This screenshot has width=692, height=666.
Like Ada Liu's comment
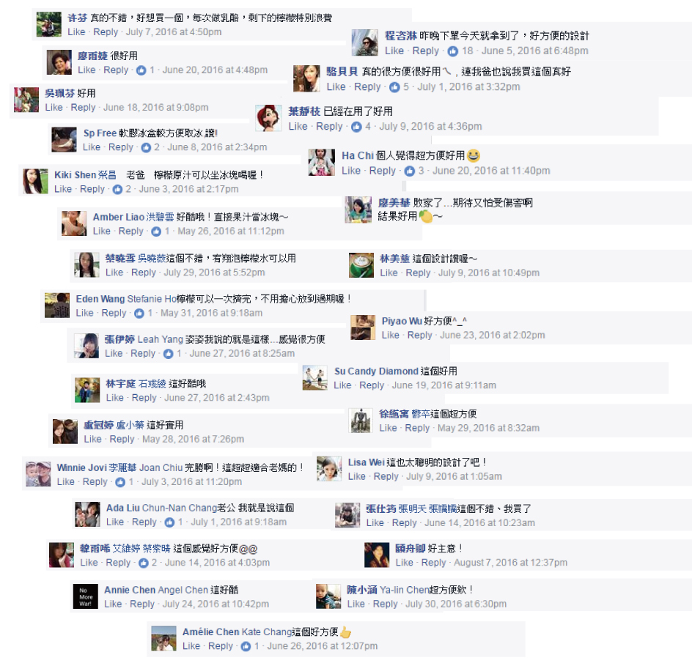(x=115, y=522)
